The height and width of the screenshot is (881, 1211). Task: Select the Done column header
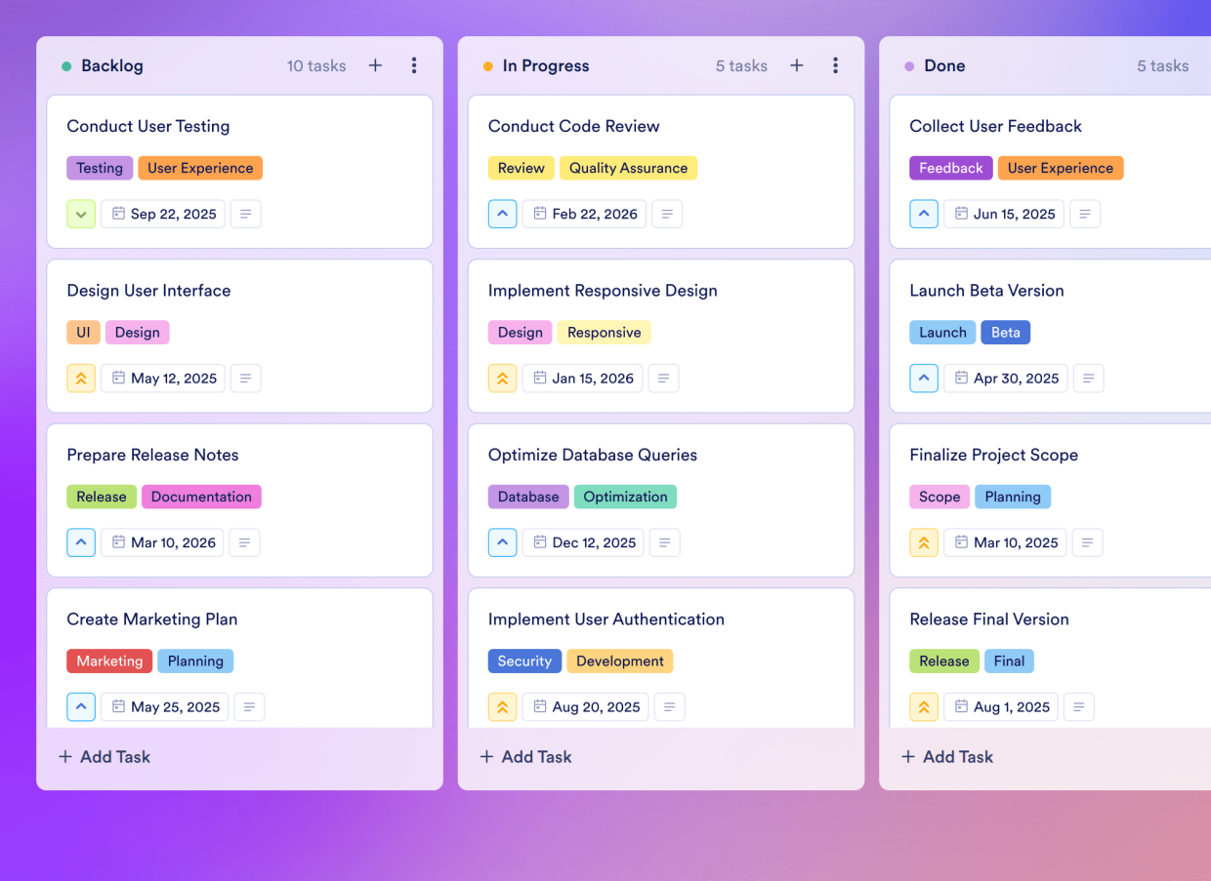tap(944, 65)
